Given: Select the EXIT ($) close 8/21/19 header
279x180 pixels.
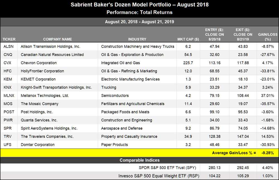Looking at the screenshot, I should (x=243, y=35).
